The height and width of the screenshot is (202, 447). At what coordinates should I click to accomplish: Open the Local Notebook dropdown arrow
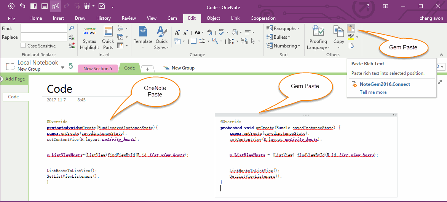coord(63,68)
